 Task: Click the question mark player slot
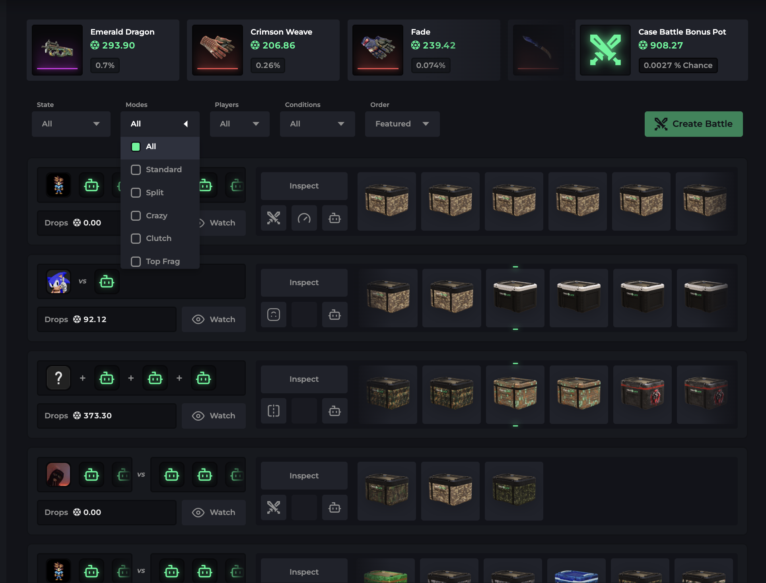58,378
